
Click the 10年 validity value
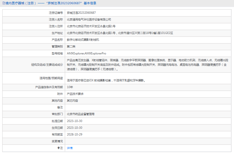(x=70, y=87)
